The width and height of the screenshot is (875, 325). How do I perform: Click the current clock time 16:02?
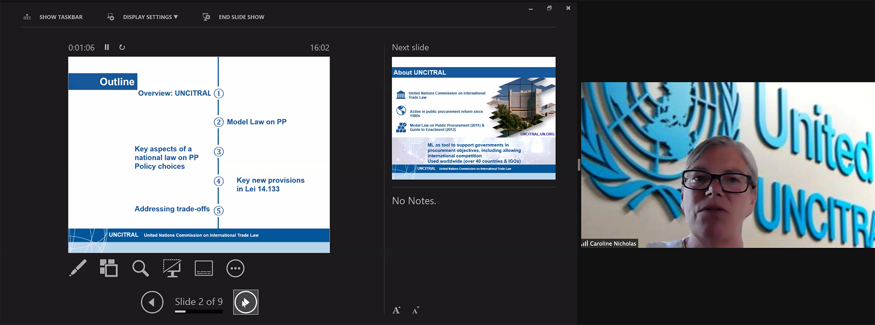pyautogui.click(x=319, y=48)
